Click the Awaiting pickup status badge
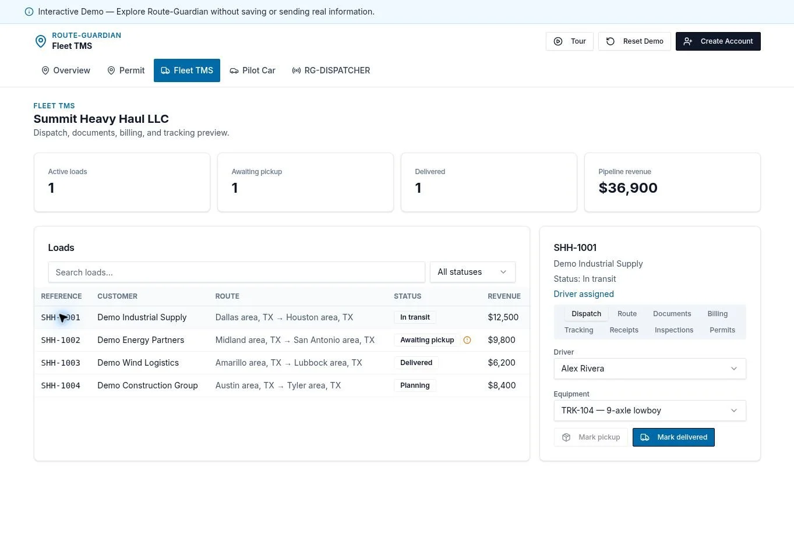Image resolution: width=794 pixels, height=545 pixels. pos(427,340)
